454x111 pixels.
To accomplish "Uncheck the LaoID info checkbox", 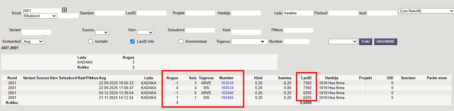I will (132, 41).
